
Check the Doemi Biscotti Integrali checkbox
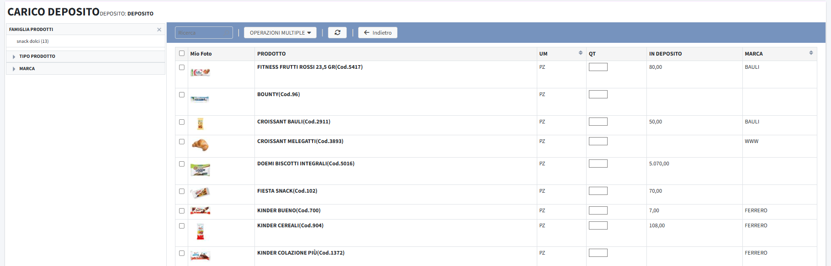click(x=182, y=164)
